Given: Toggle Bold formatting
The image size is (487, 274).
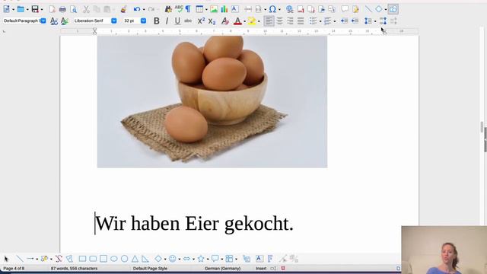Looking at the screenshot, I should click(x=157, y=21).
